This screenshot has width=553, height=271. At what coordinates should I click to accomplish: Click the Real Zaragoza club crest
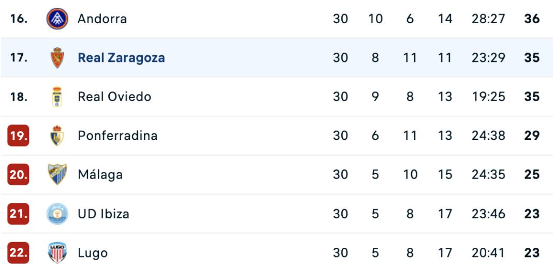tap(57, 58)
